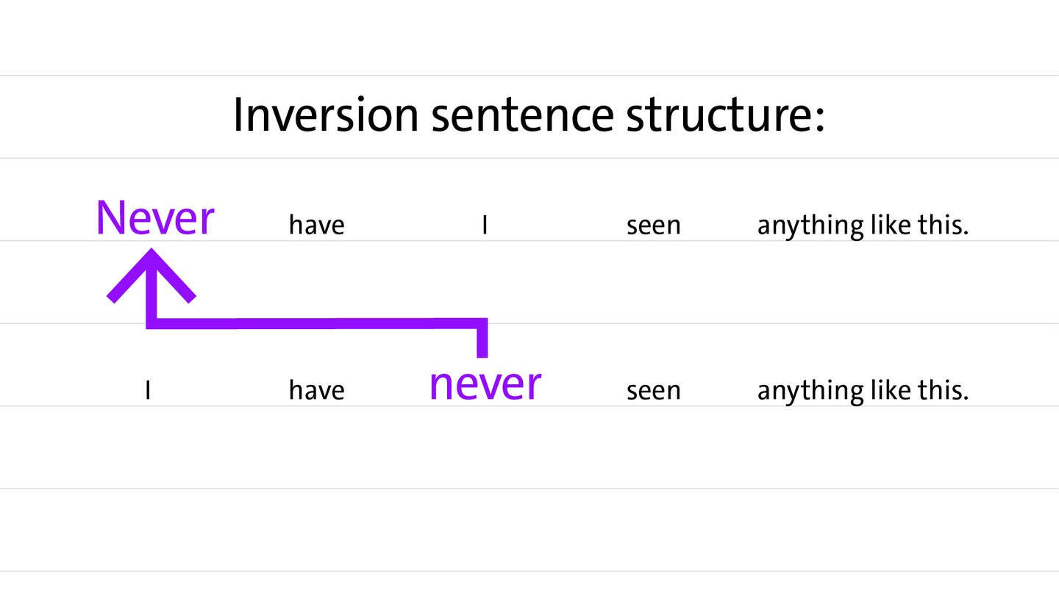1059x595 pixels.
Task: Click the word "structure:" in the title
Action: click(725, 115)
